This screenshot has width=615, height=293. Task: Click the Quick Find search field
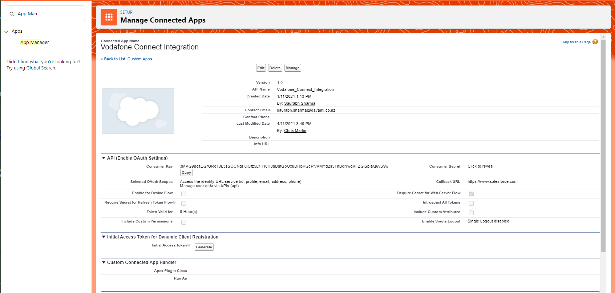(49, 14)
